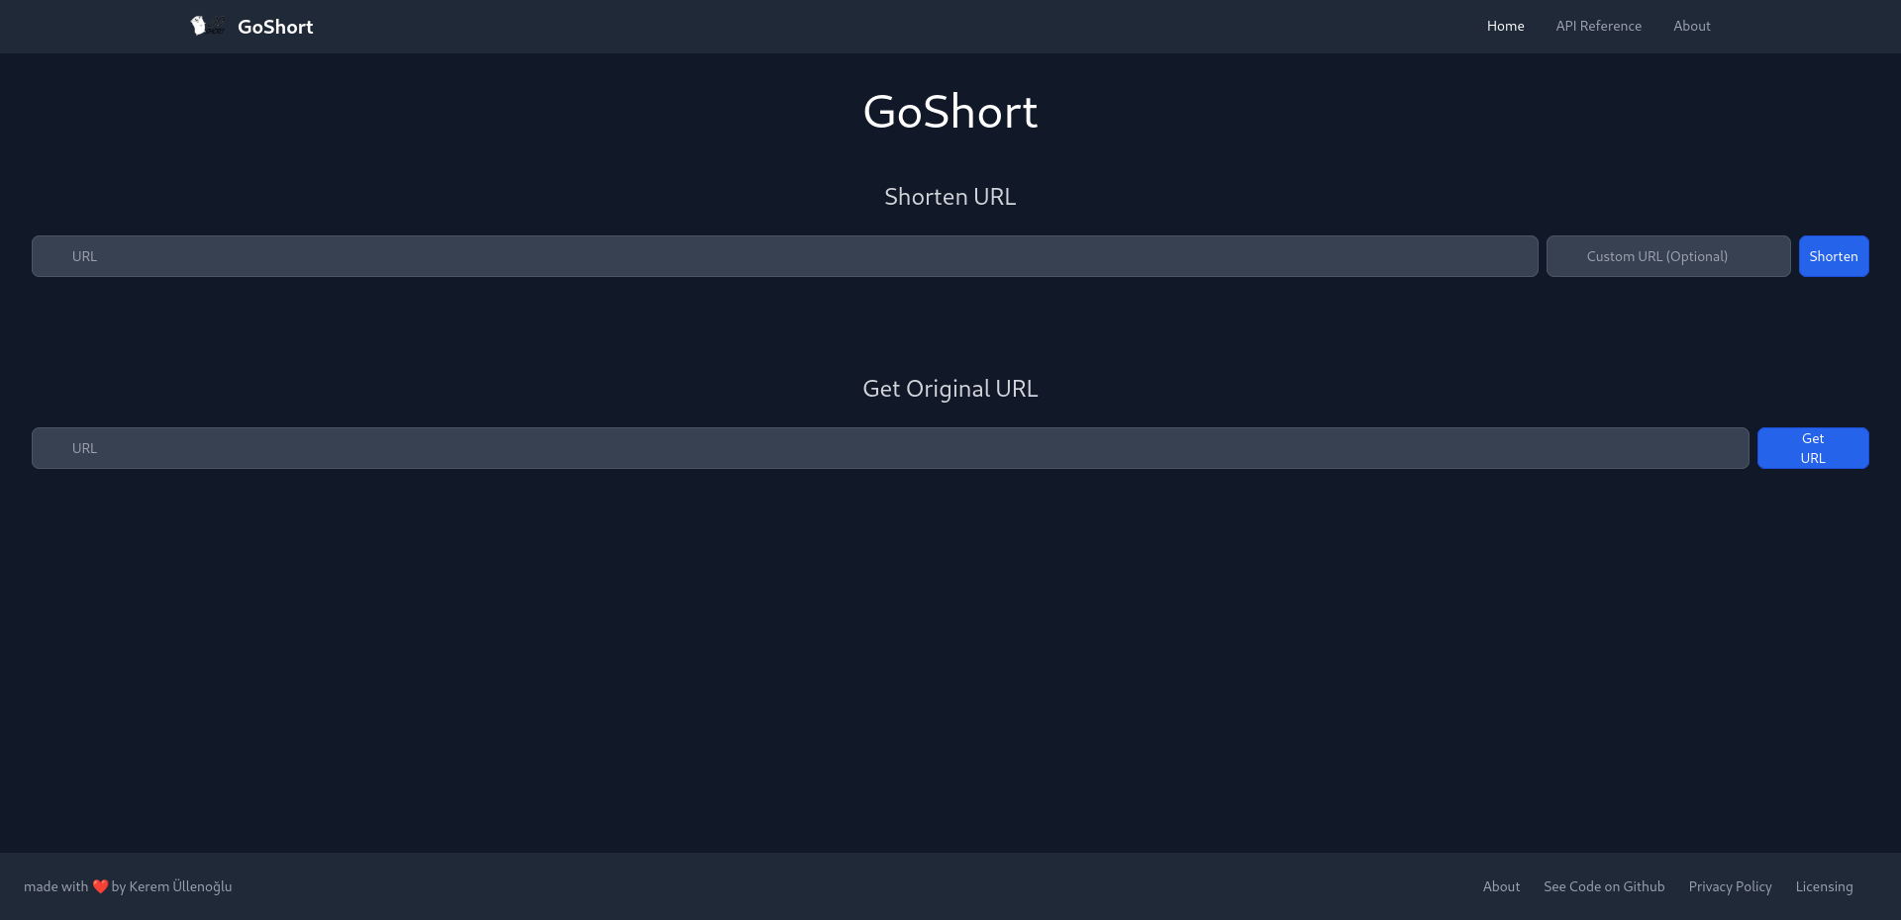Focus the Get Original URL input field
Viewport: 1901px width, 920px height.
point(889,448)
